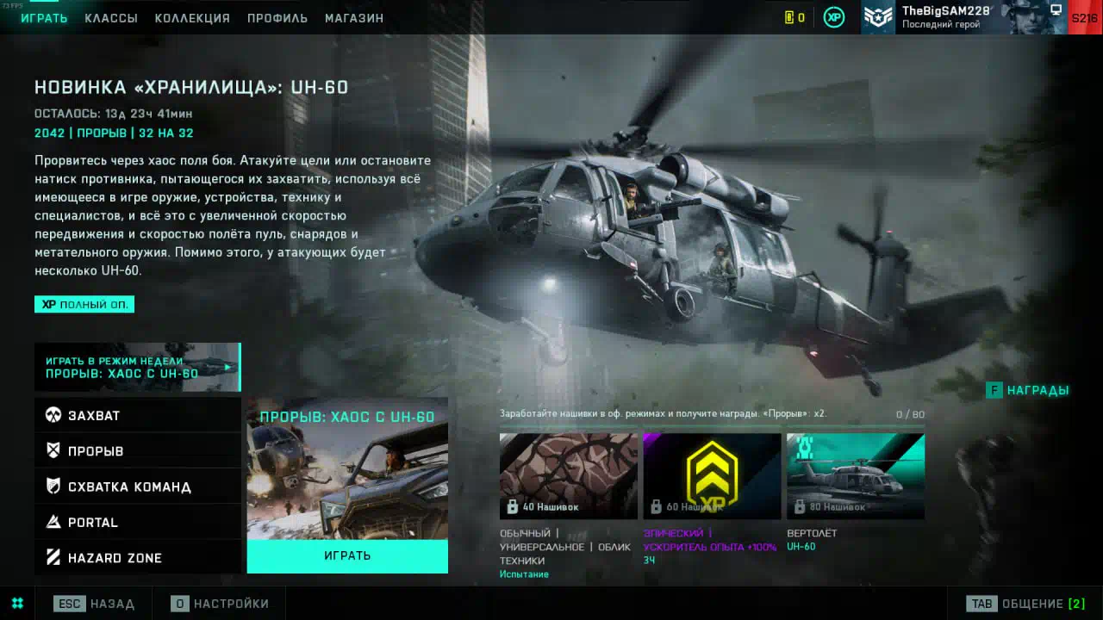
Task: Click the lock icon on 60 Нашивок
Action: pyautogui.click(x=656, y=506)
